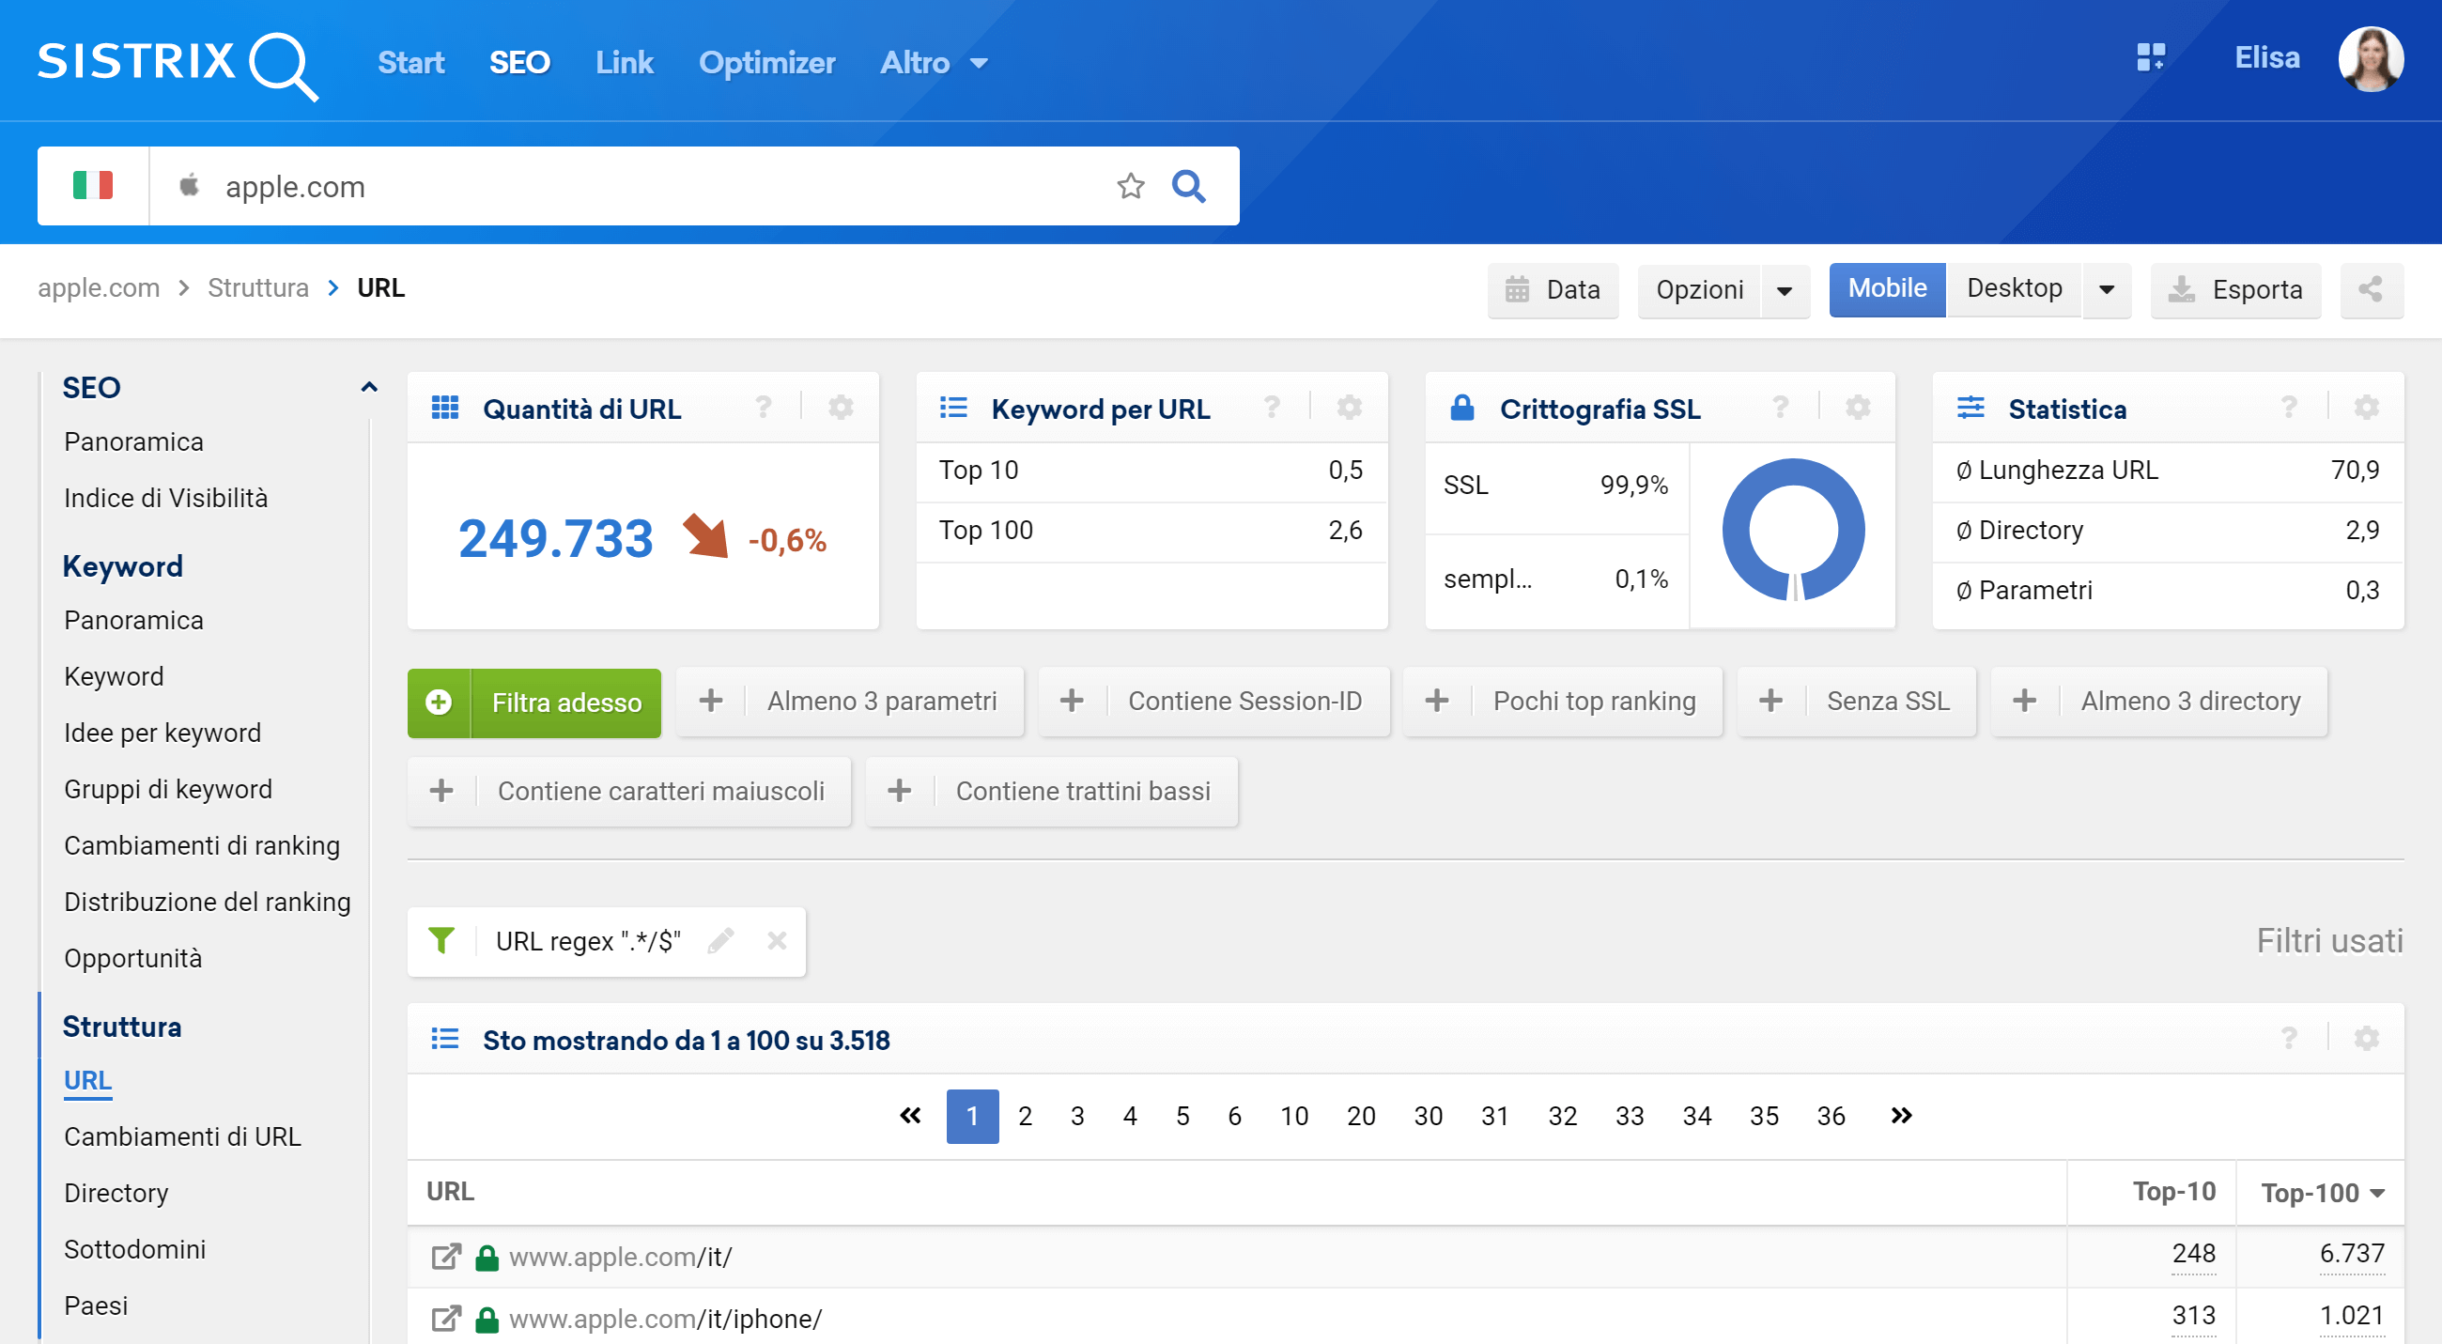Open help for the results table
Screen dimensions: 2442x1344
[x=2290, y=1039]
